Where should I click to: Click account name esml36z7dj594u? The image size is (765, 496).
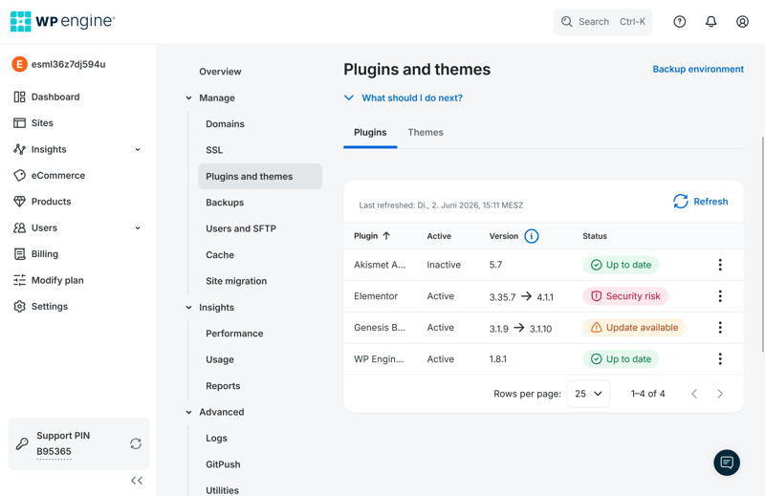[68, 64]
